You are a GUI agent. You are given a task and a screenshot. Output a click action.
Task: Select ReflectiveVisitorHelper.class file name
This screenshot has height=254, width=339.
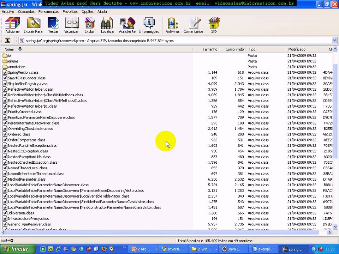pos(30,89)
